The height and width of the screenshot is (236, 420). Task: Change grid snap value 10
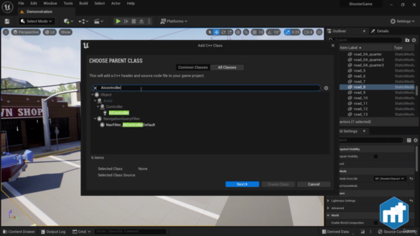(261, 32)
